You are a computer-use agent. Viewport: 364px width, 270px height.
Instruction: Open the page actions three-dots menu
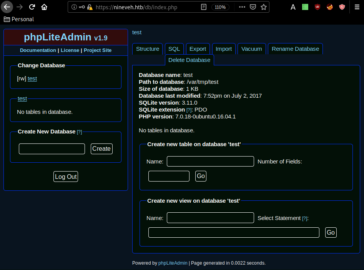pos(242,7)
